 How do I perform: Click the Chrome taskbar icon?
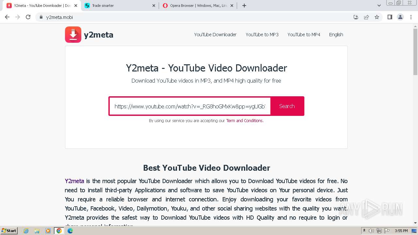(x=59, y=231)
